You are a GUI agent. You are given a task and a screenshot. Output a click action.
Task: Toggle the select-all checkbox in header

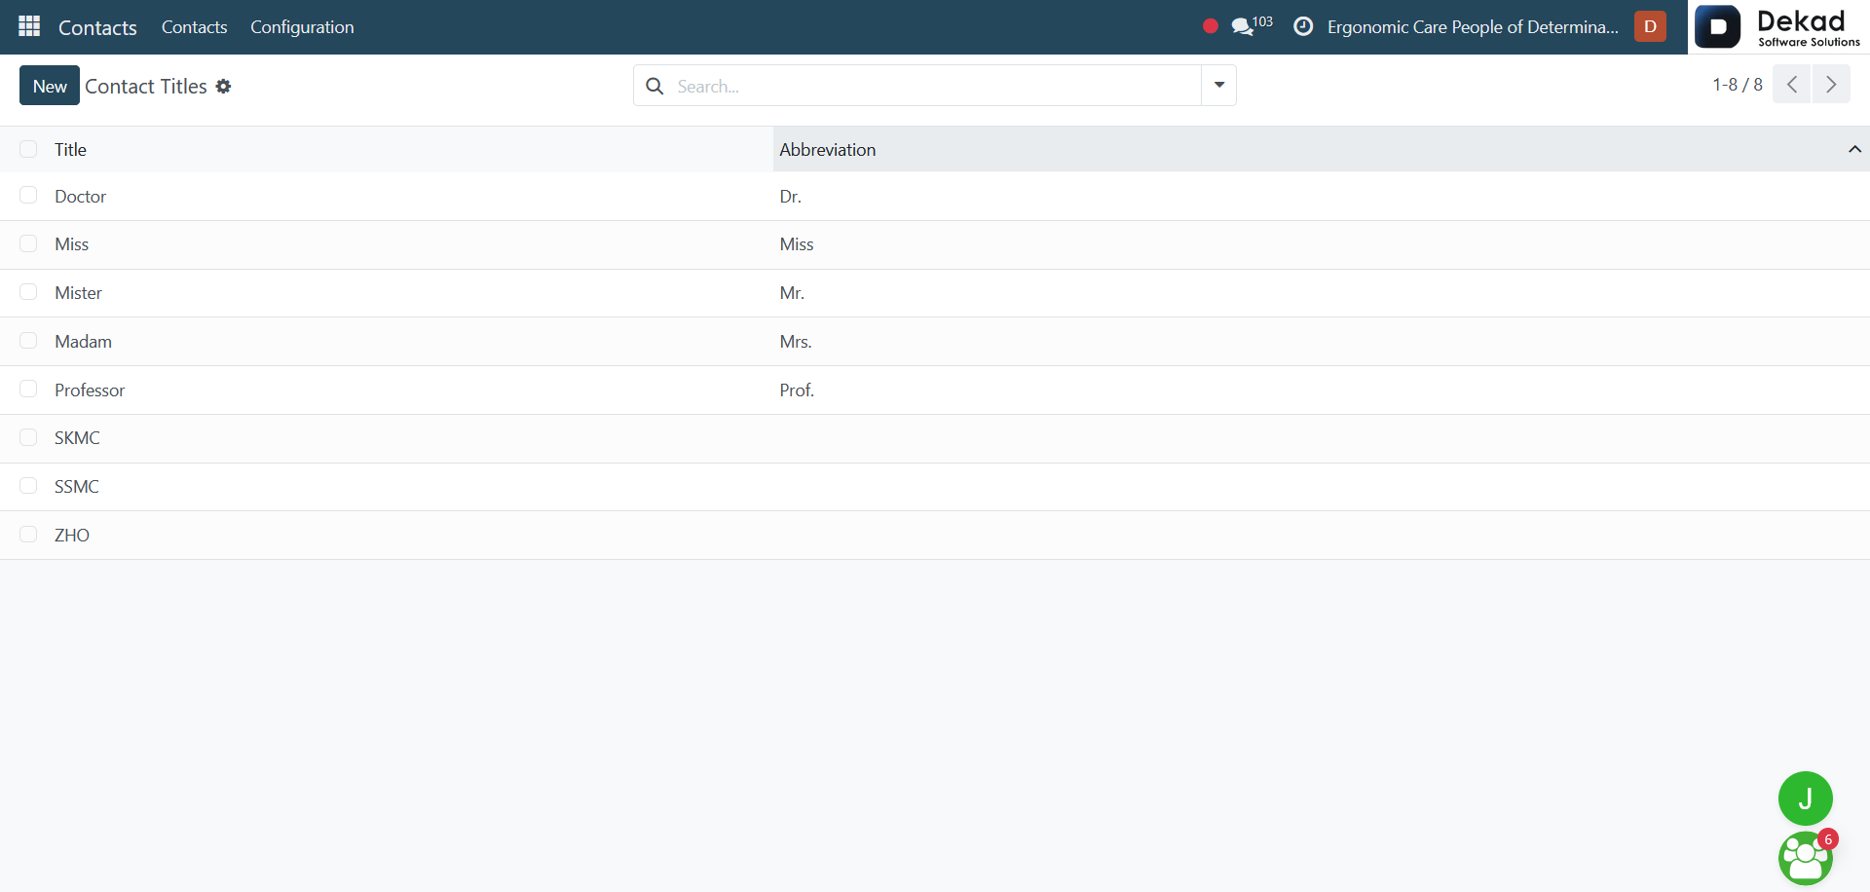click(x=28, y=149)
